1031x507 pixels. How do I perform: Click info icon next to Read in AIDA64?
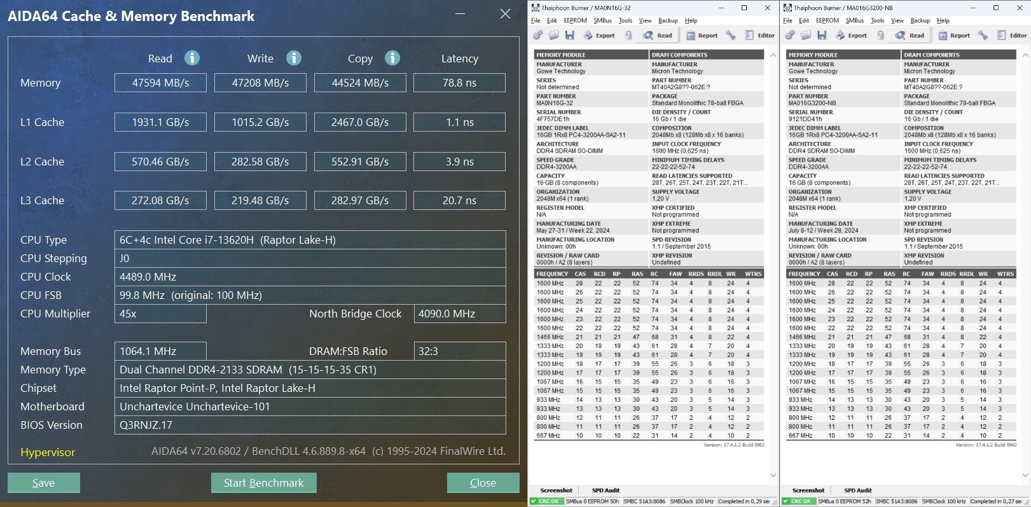[x=192, y=58]
